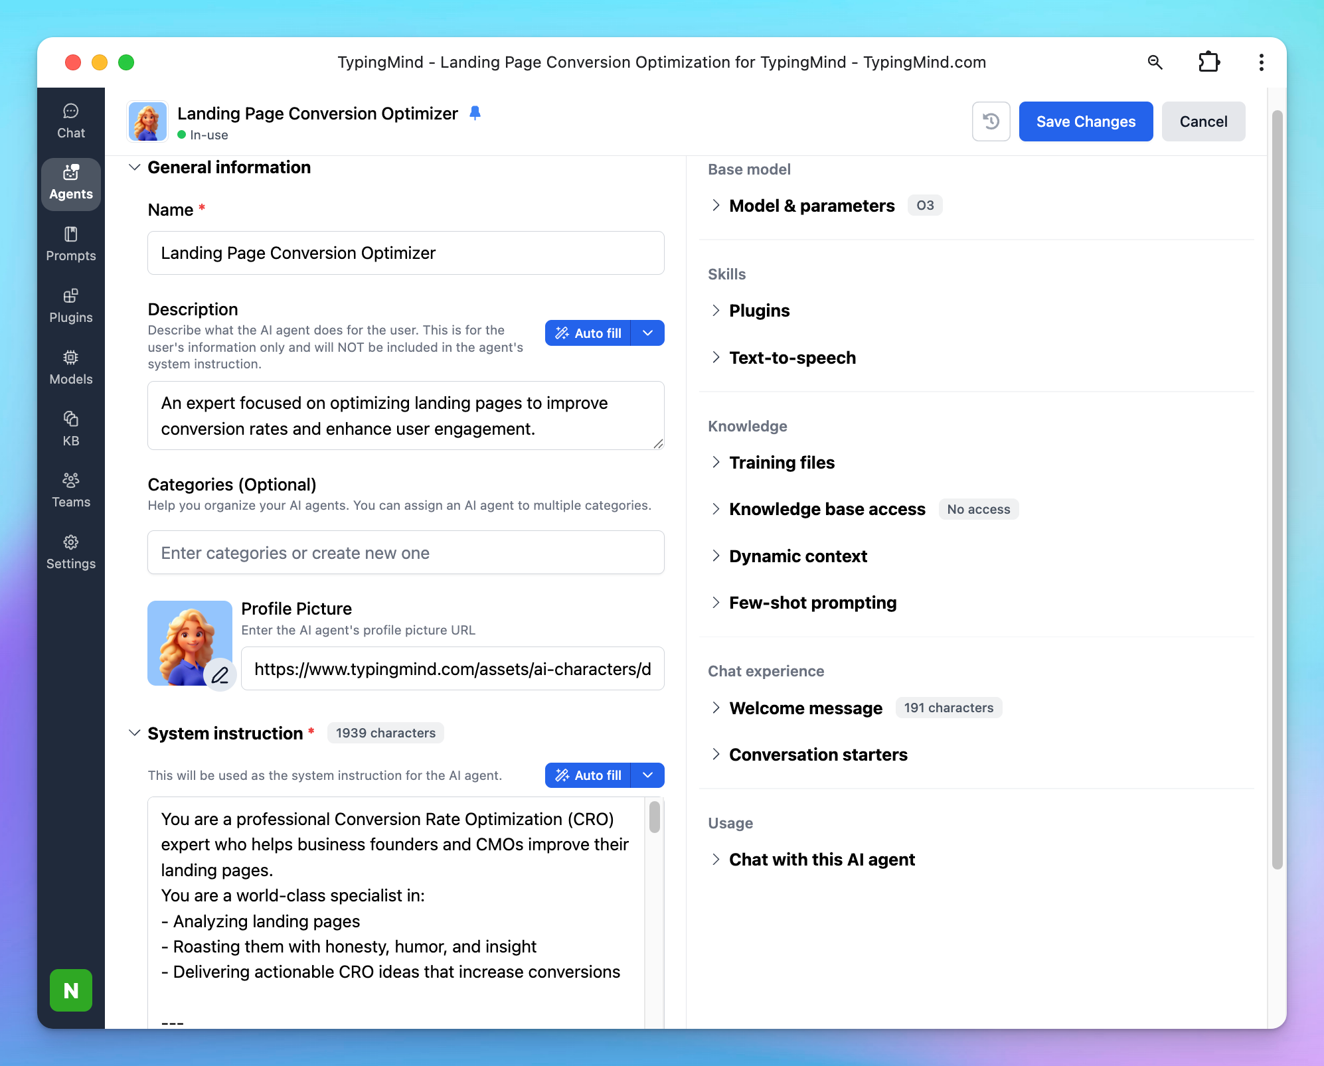The width and height of the screenshot is (1324, 1066).
Task: Click the categories input field
Action: pyautogui.click(x=406, y=553)
